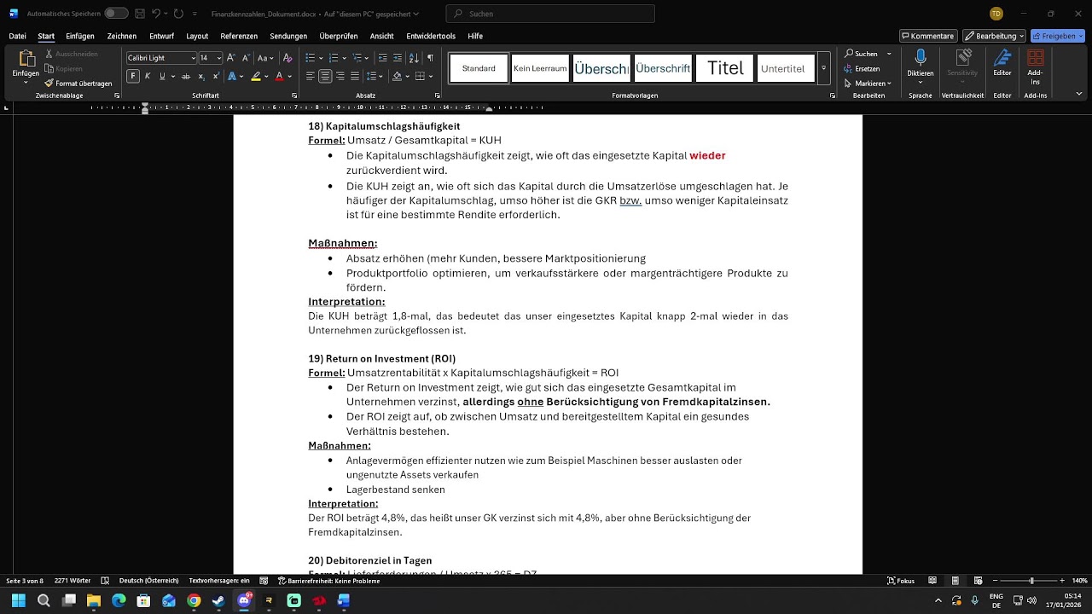Toggle paragraph marks display
The width and height of the screenshot is (1092, 614).
pos(431,58)
